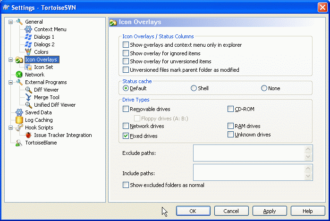The width and height of the screenshot is (330, 221).
Task: Click the Saved Data gear icon
Action: coord(19,112)
